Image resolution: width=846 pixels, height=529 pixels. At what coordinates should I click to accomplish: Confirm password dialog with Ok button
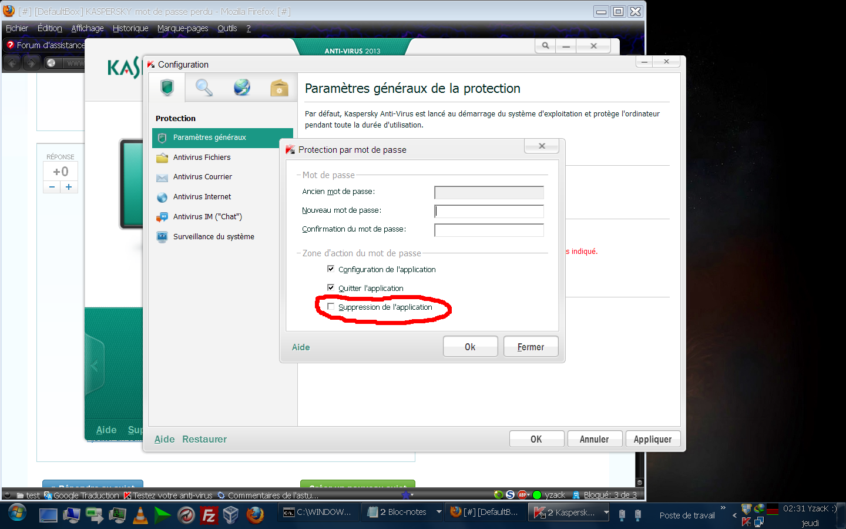[x=470, y=347]
